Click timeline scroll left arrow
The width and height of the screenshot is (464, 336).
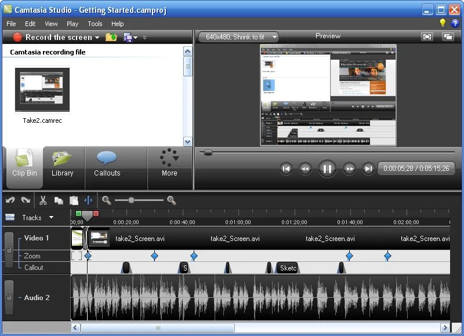[x=75, y=328]
